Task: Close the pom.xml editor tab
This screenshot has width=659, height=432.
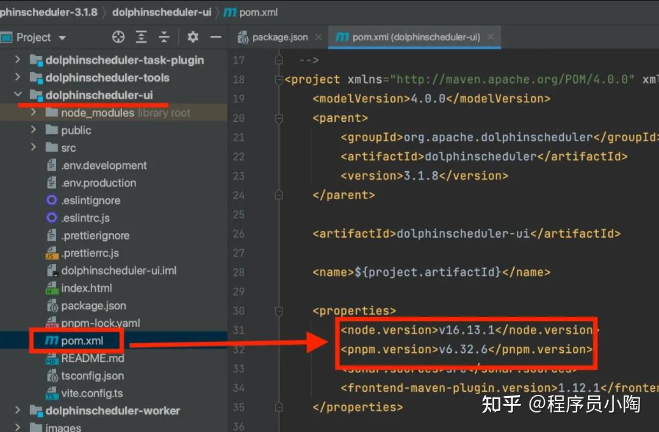Action: click(491, 37)
